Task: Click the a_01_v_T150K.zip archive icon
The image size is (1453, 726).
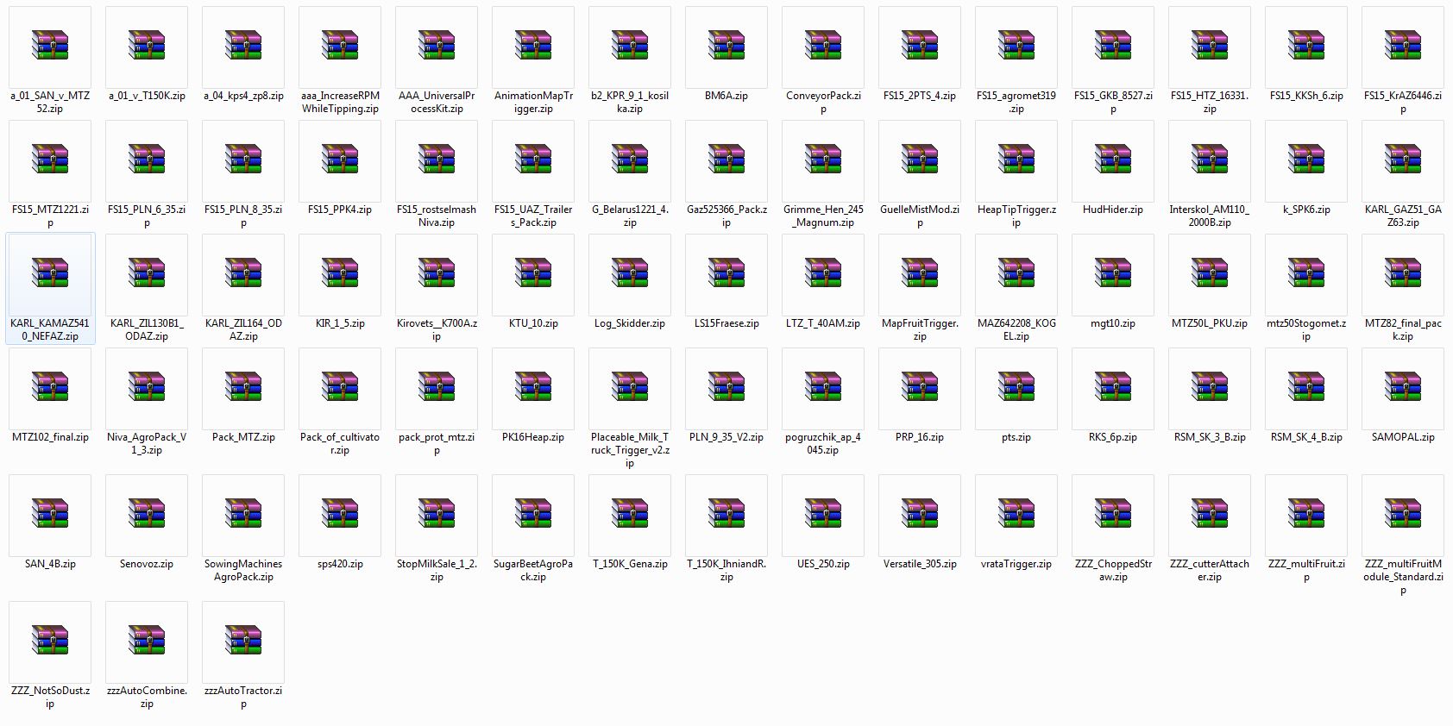Action: [x=147, y=46]
